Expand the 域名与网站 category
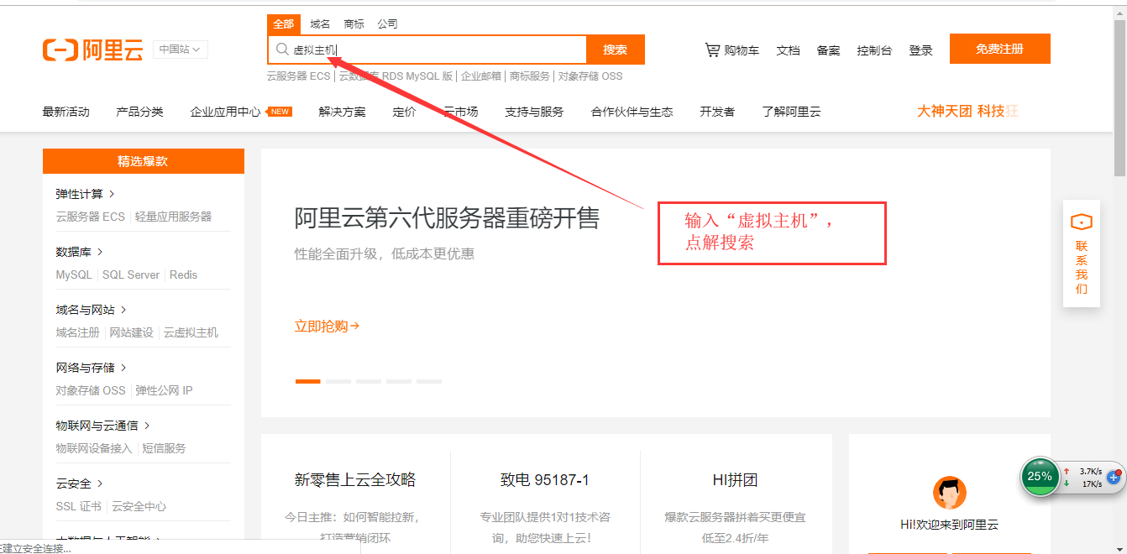The height and width of the screenshot is (554, 1127). 91,310
